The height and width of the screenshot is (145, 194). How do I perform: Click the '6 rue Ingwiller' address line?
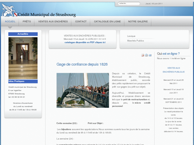(x=15, y=90)
